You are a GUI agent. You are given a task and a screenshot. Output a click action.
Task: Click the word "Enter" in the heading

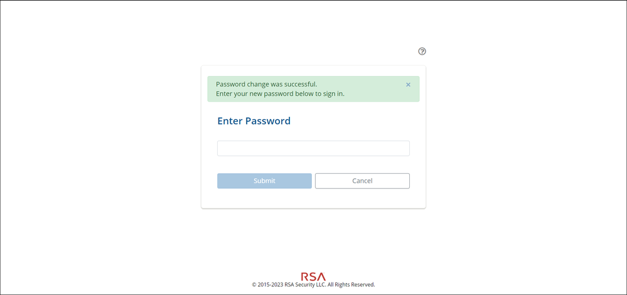pos(230,121)
